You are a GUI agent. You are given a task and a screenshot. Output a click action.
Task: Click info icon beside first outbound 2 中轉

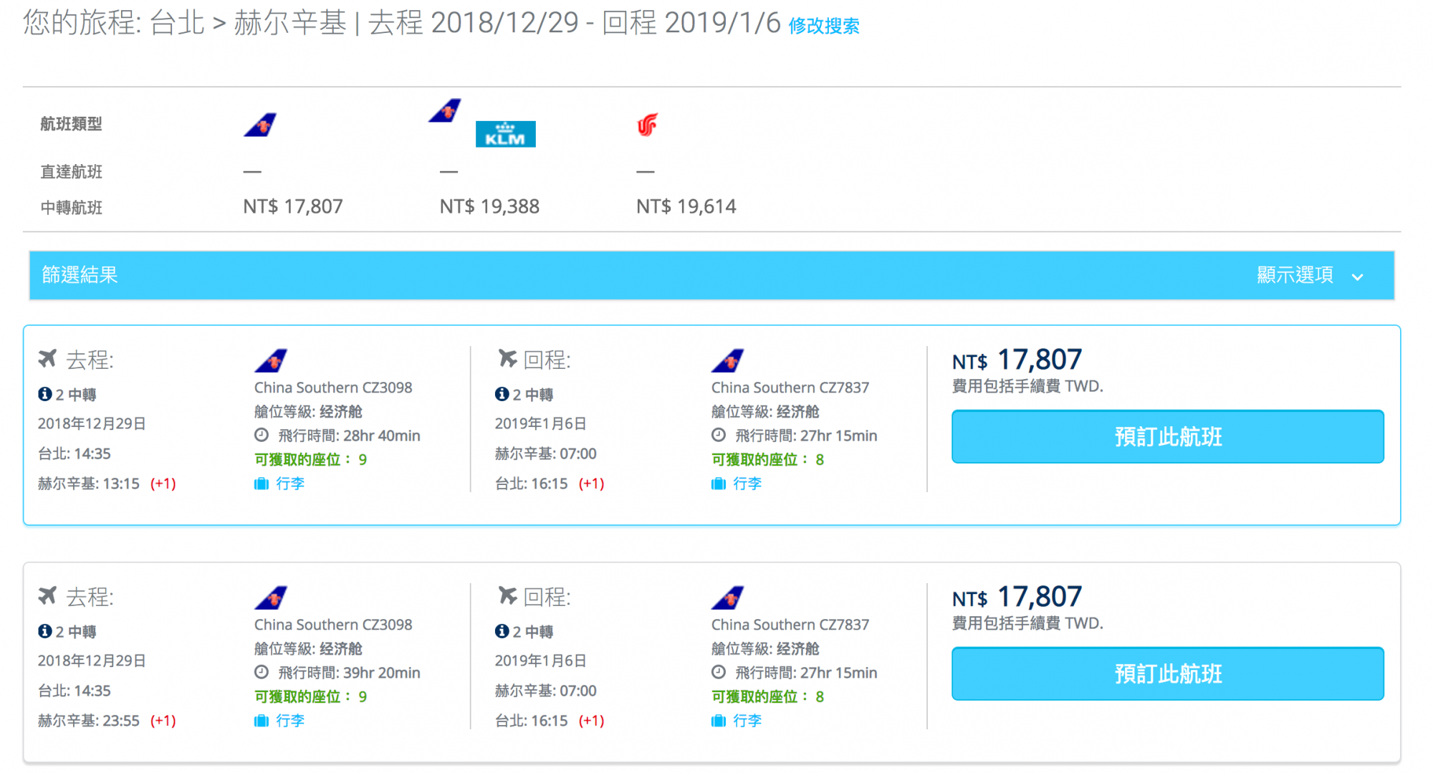(x=44, y=394)
